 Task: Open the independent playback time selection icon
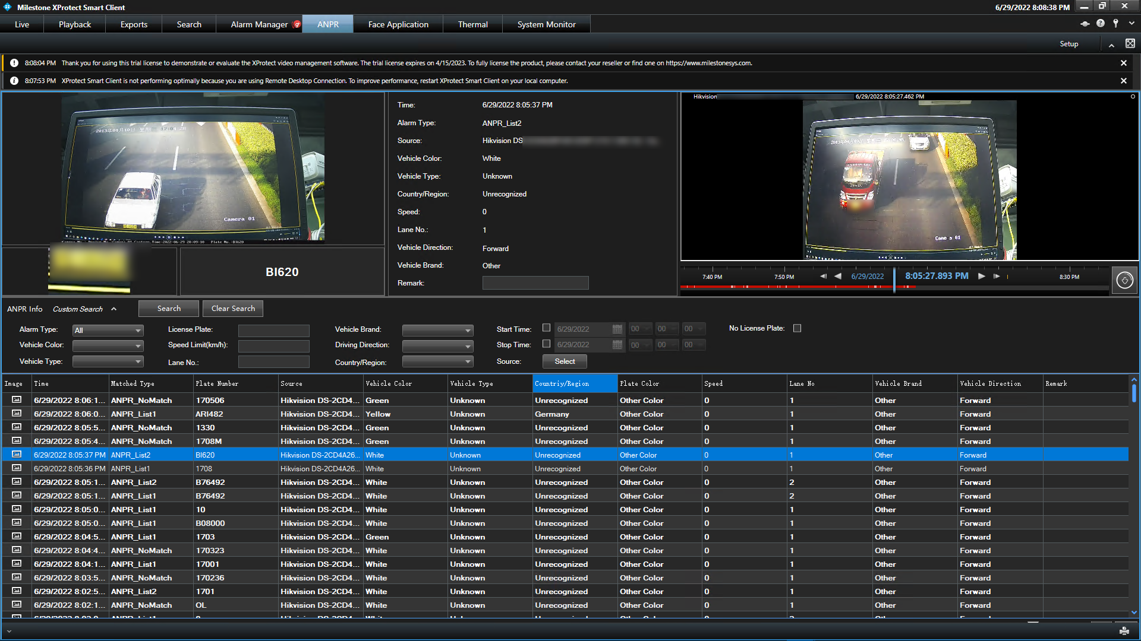[x=1124, y=280]
